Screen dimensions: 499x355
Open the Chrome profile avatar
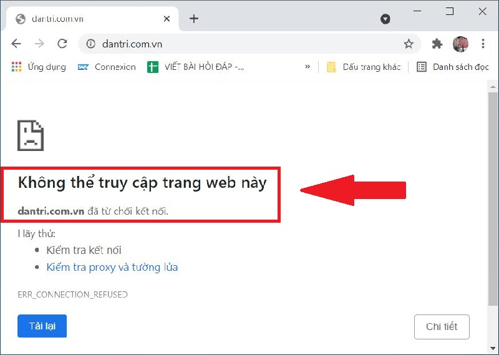(x=460, y=44)
